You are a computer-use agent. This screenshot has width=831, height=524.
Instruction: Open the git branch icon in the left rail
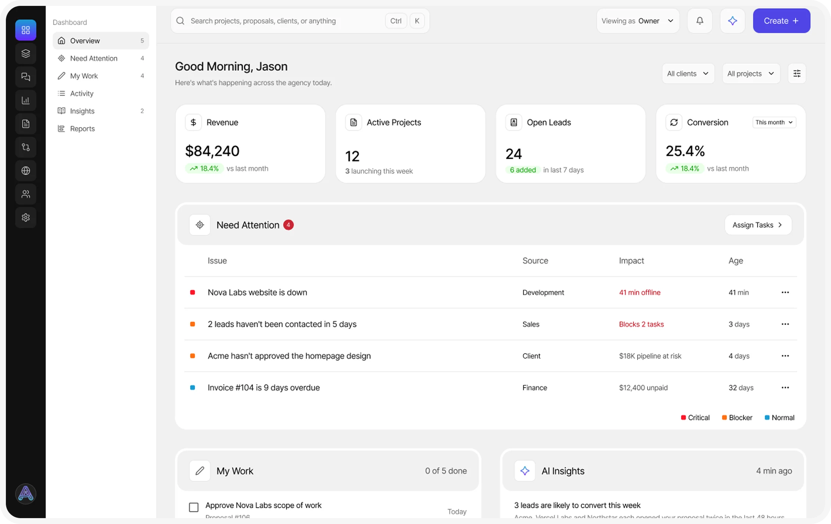pos(26,147)
